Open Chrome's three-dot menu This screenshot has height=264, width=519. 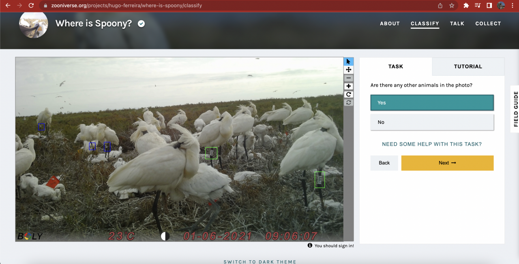pyautogui.click(x=513, y=6)
